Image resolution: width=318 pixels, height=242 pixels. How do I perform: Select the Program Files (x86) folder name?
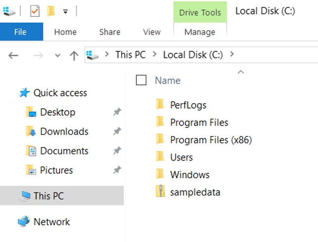coord(211,140)
